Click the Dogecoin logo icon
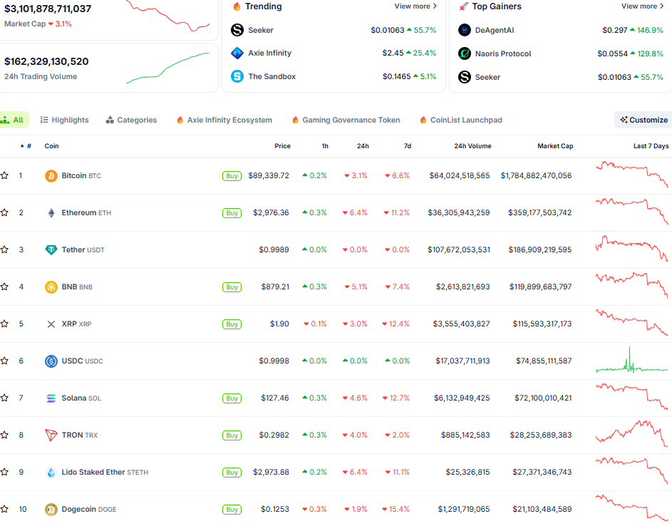 tap(51, 509)
